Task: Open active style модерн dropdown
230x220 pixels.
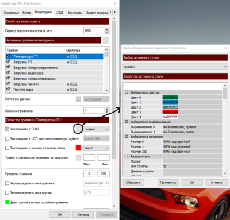Action: pyautogui.click(x=175, y=67)
